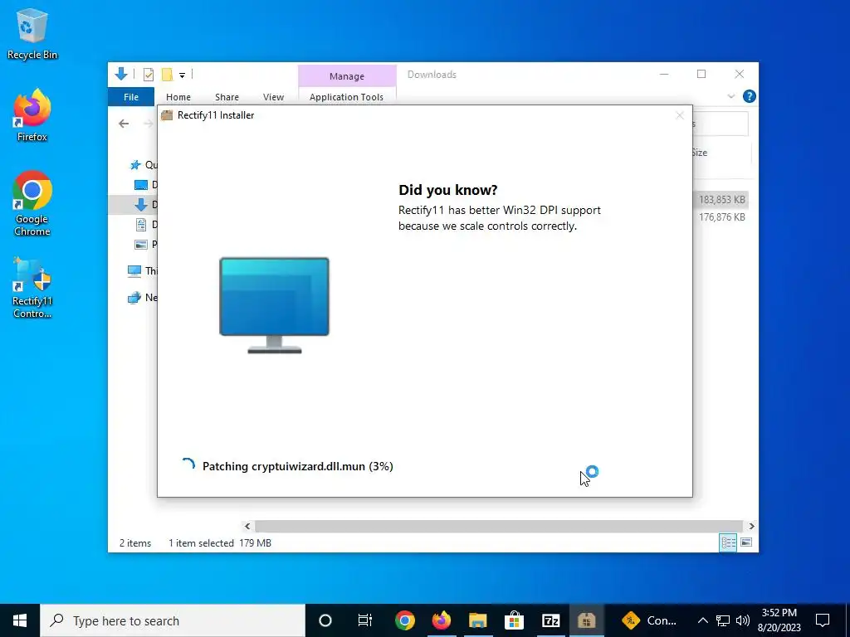
Task: Select the Downloads arrow in navigation pane
Action: tap(141, 204)
